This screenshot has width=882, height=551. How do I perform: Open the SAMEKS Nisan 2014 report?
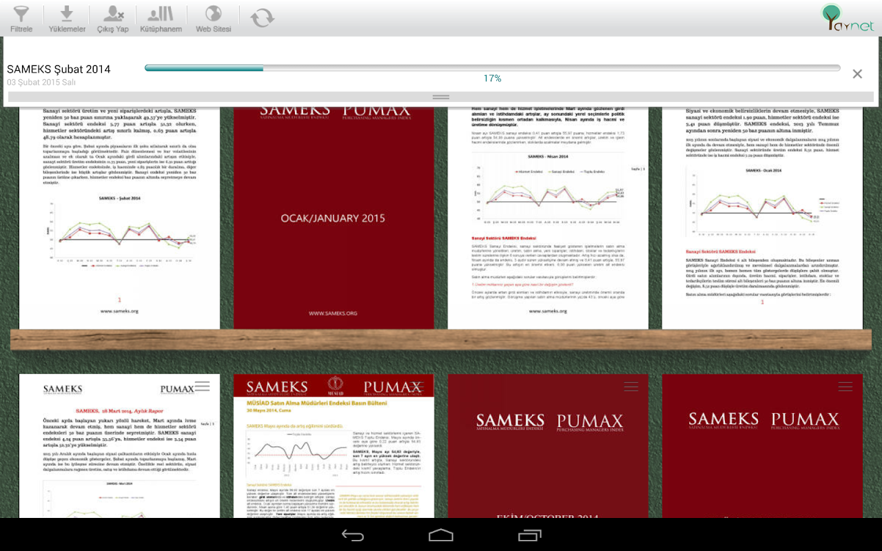pos(548,218)
